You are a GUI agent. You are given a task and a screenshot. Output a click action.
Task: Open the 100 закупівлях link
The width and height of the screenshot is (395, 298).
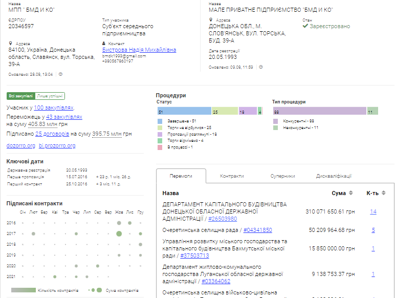tap(54, 108)
